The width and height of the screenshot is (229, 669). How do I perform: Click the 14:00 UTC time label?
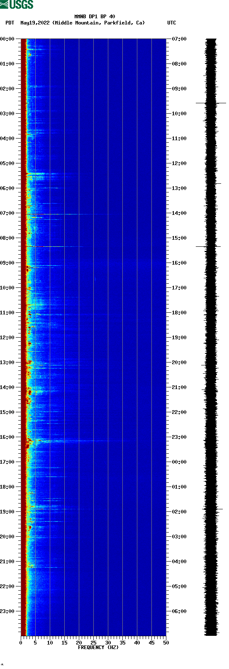tap(179, 213)
